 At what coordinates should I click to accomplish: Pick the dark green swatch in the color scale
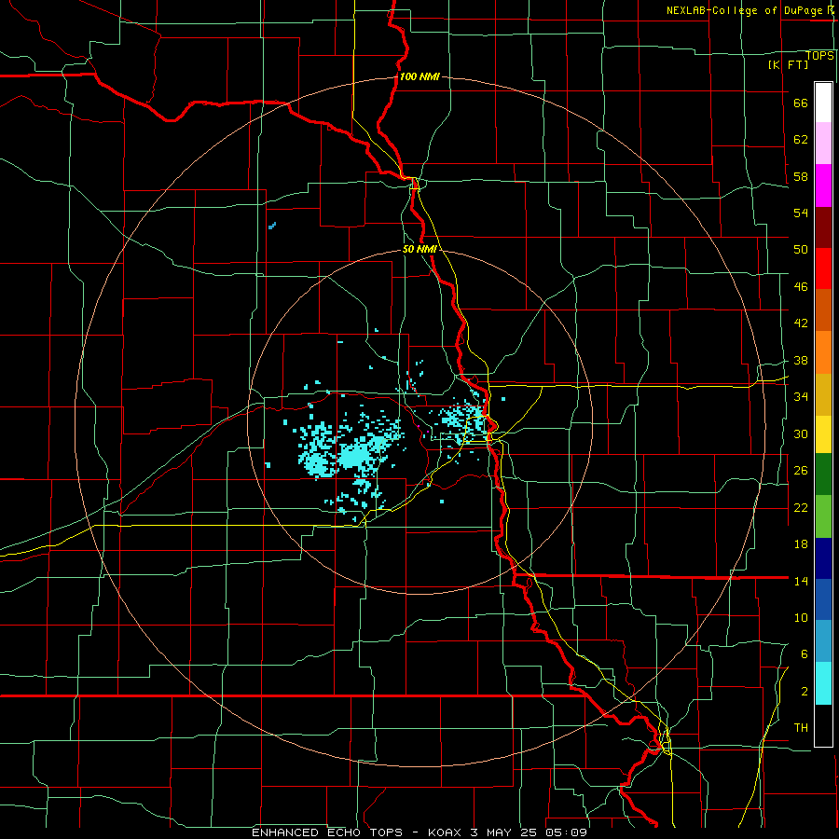pos(823,475)
